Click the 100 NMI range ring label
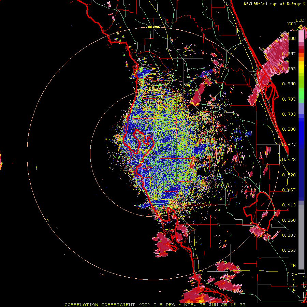 (x=153, y=27)
